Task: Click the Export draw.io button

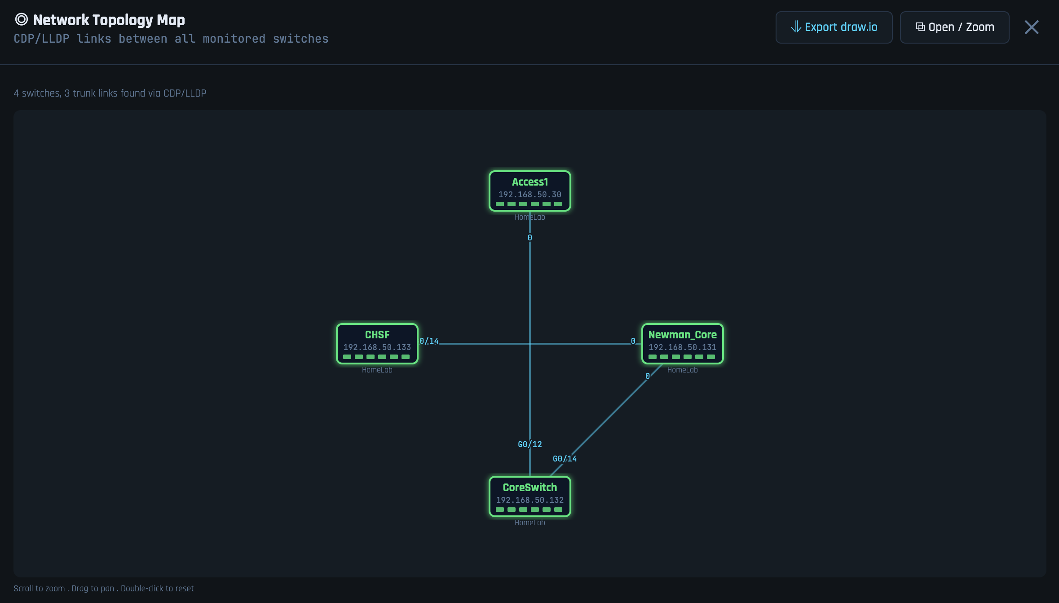Action: tap(834, 27)
